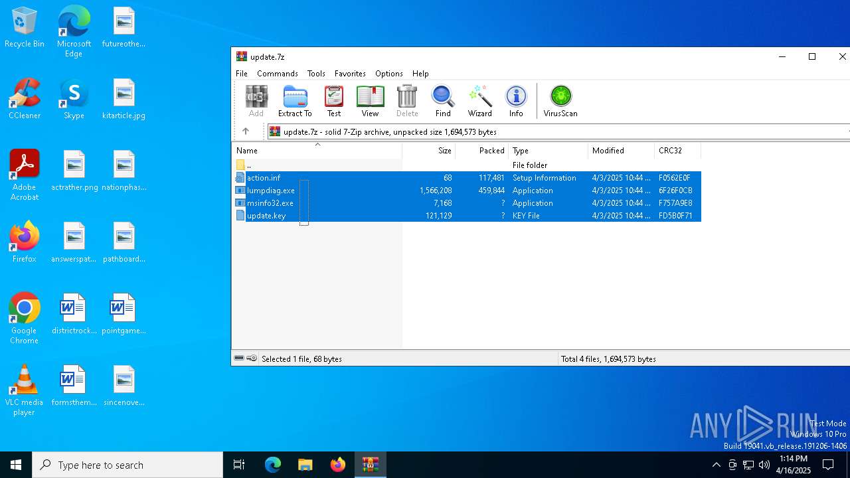
Task: Click WinRAR taskbar button
Action: (370, 465)
